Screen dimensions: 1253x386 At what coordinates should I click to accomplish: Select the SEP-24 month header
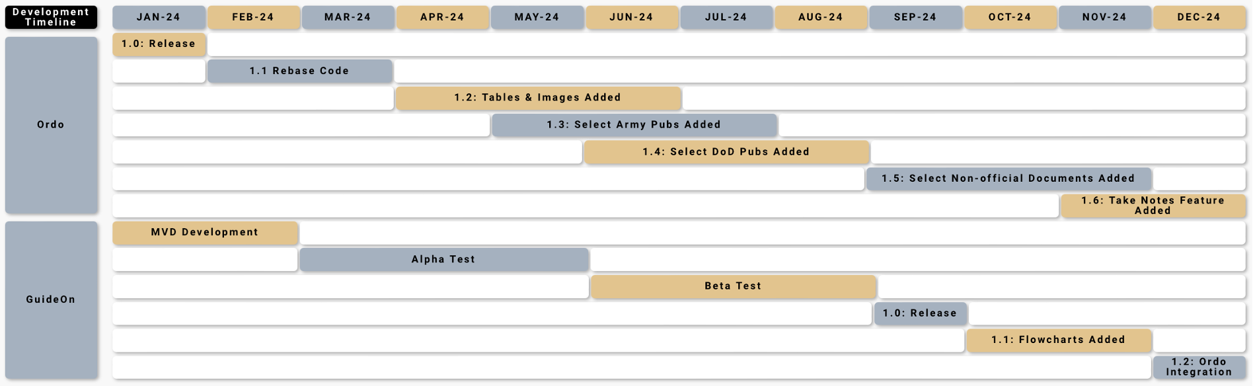[x=915, y=17]
